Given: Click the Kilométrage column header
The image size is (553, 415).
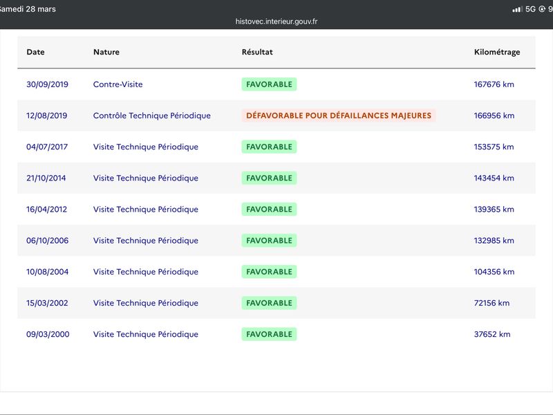Looking at the screenshot, I should click(497, 52).
